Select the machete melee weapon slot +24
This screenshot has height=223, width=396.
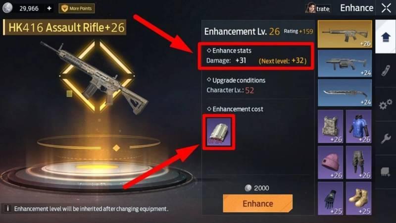tap(345, 93)
